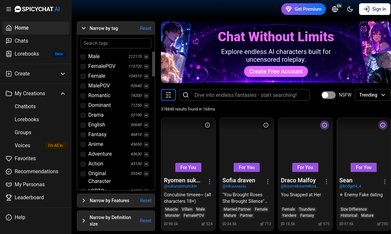This screenshot has height=234, width=391.
Task: Open Voices under My Creations
Action: (x=36, y=146)
